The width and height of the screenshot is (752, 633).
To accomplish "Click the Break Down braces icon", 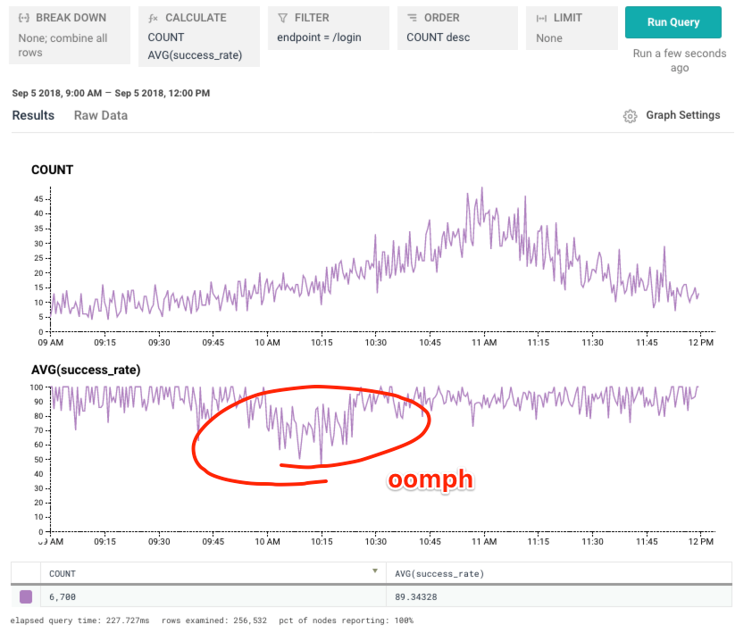I will pos(24,18).
